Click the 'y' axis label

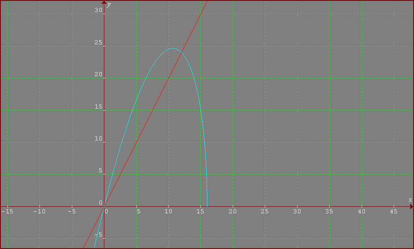(109, 5)
